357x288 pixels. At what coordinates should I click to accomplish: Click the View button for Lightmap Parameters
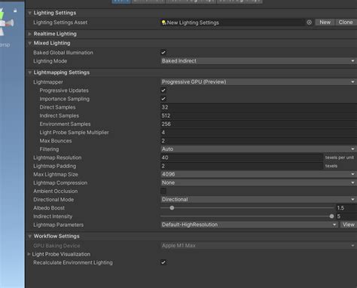click(x=349, y=225)
